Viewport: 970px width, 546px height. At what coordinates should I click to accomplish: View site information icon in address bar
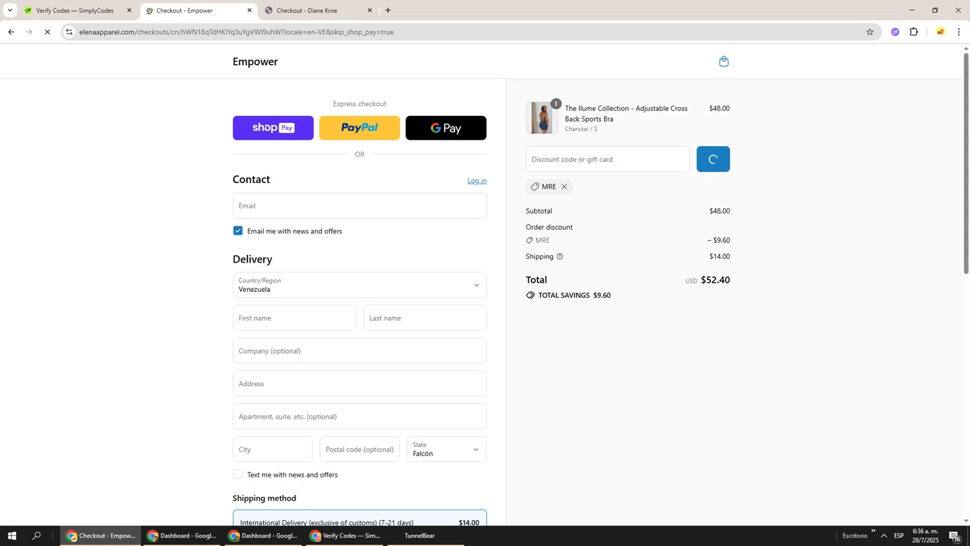(69, 32)
